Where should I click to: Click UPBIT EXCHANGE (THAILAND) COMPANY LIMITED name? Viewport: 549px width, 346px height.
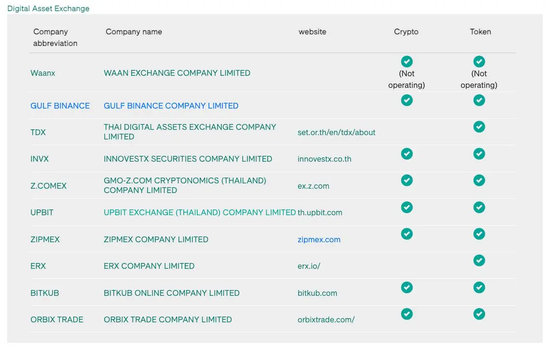tap(200, 212)
